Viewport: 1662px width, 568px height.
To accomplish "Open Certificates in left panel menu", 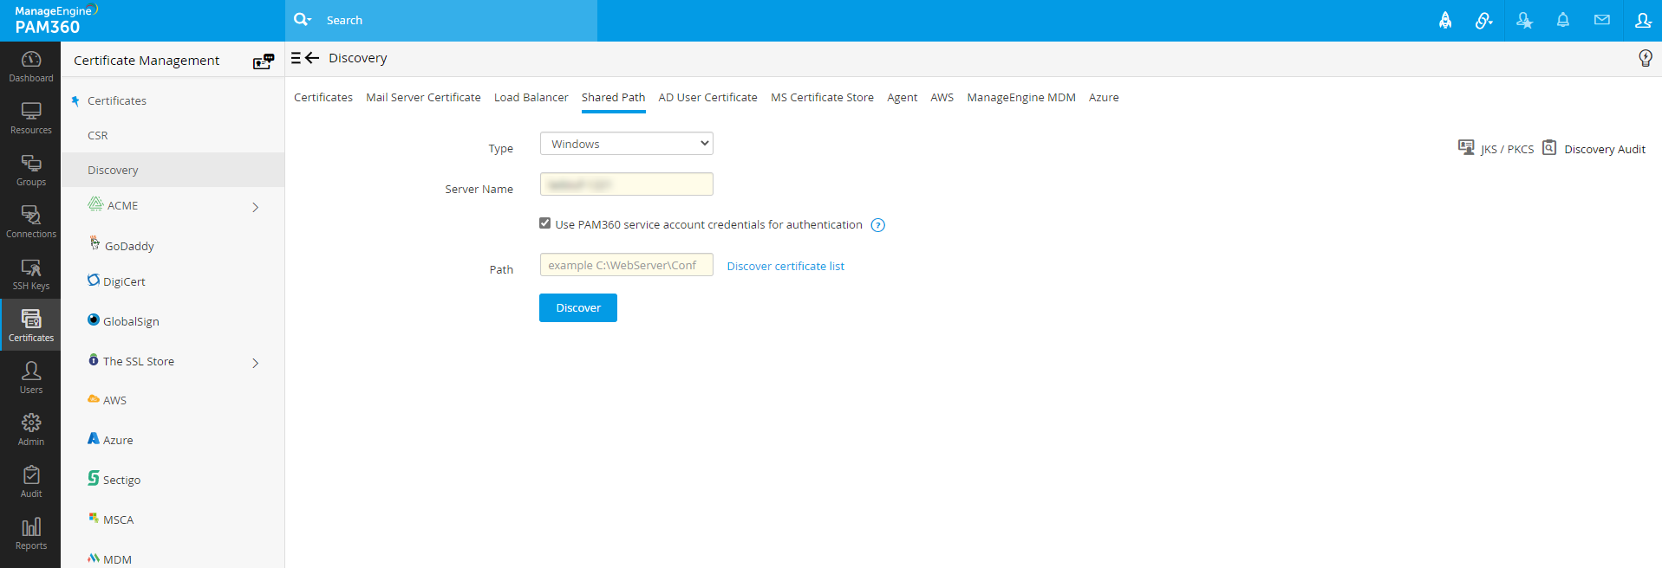I will pyautogui.click(x=117, y=100).
